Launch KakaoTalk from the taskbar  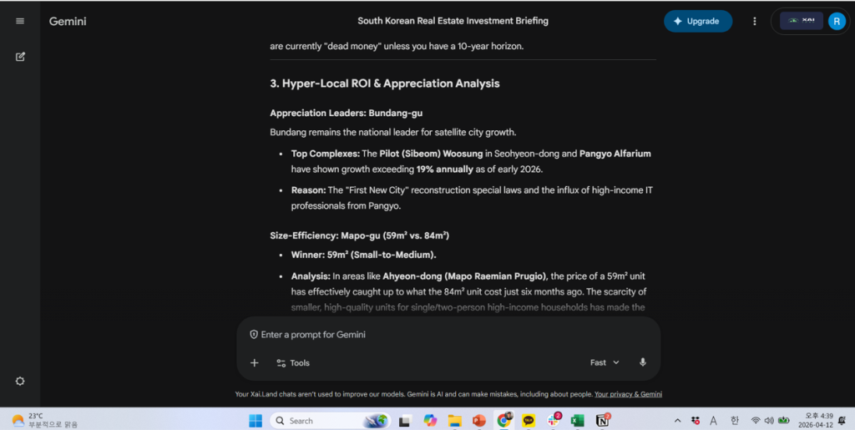529,421
